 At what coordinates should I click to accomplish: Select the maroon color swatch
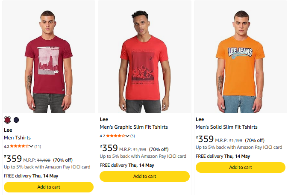[7, 119]
